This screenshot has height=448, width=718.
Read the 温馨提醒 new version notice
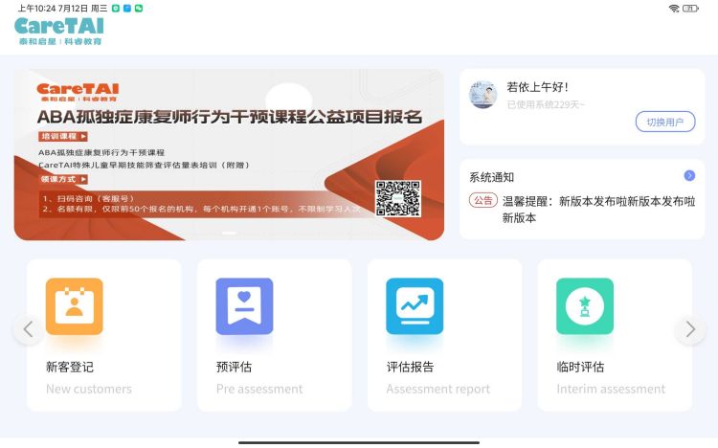[x=599, y=210]
